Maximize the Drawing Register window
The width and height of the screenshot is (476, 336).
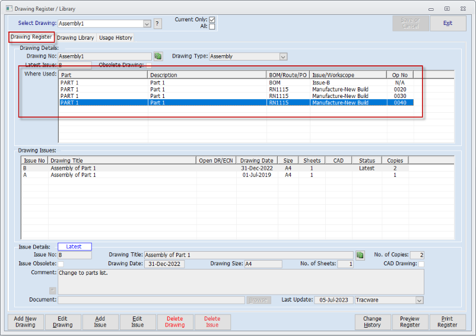coord(446,9)
